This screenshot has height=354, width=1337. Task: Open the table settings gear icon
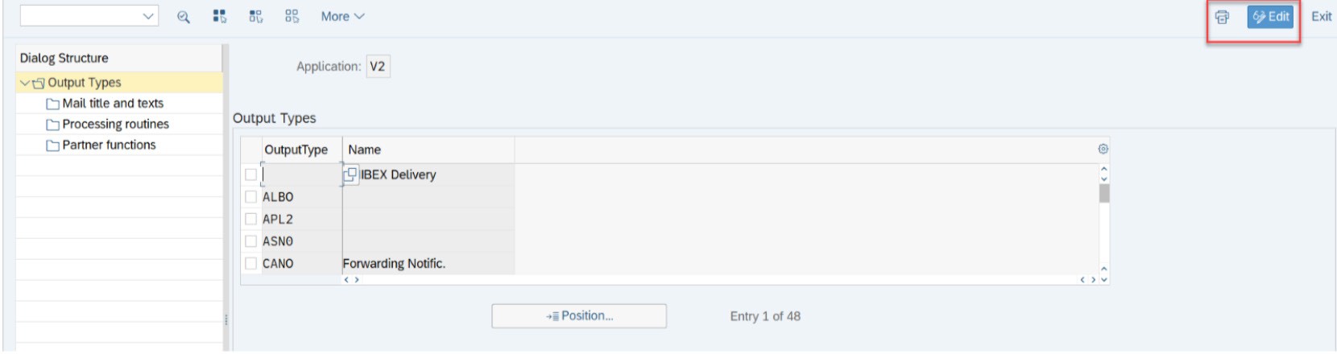(1103, 149)
